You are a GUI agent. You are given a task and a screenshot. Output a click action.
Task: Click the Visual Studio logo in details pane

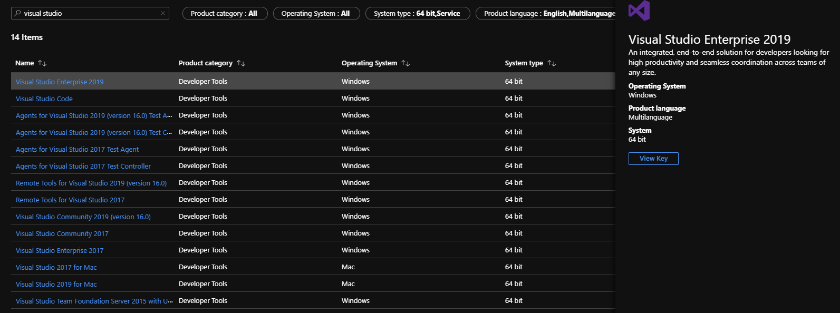[639, 11]
